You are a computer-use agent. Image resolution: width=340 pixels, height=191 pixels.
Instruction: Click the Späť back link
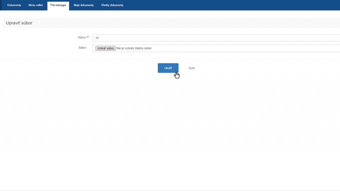tap(192, 68)
